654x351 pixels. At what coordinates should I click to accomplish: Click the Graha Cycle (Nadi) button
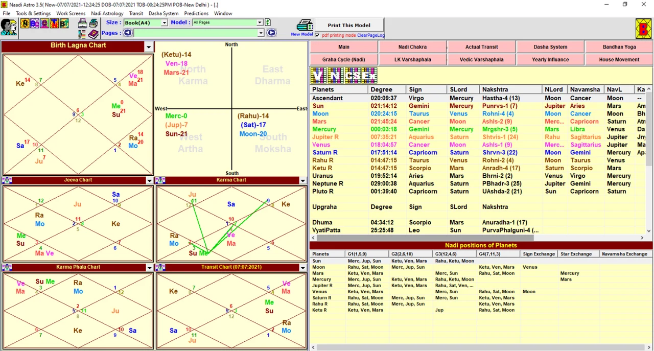pos(344,59)
